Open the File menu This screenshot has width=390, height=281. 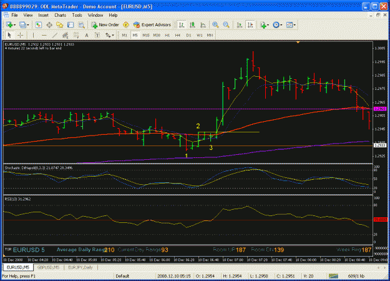click(x=15, y=15)
